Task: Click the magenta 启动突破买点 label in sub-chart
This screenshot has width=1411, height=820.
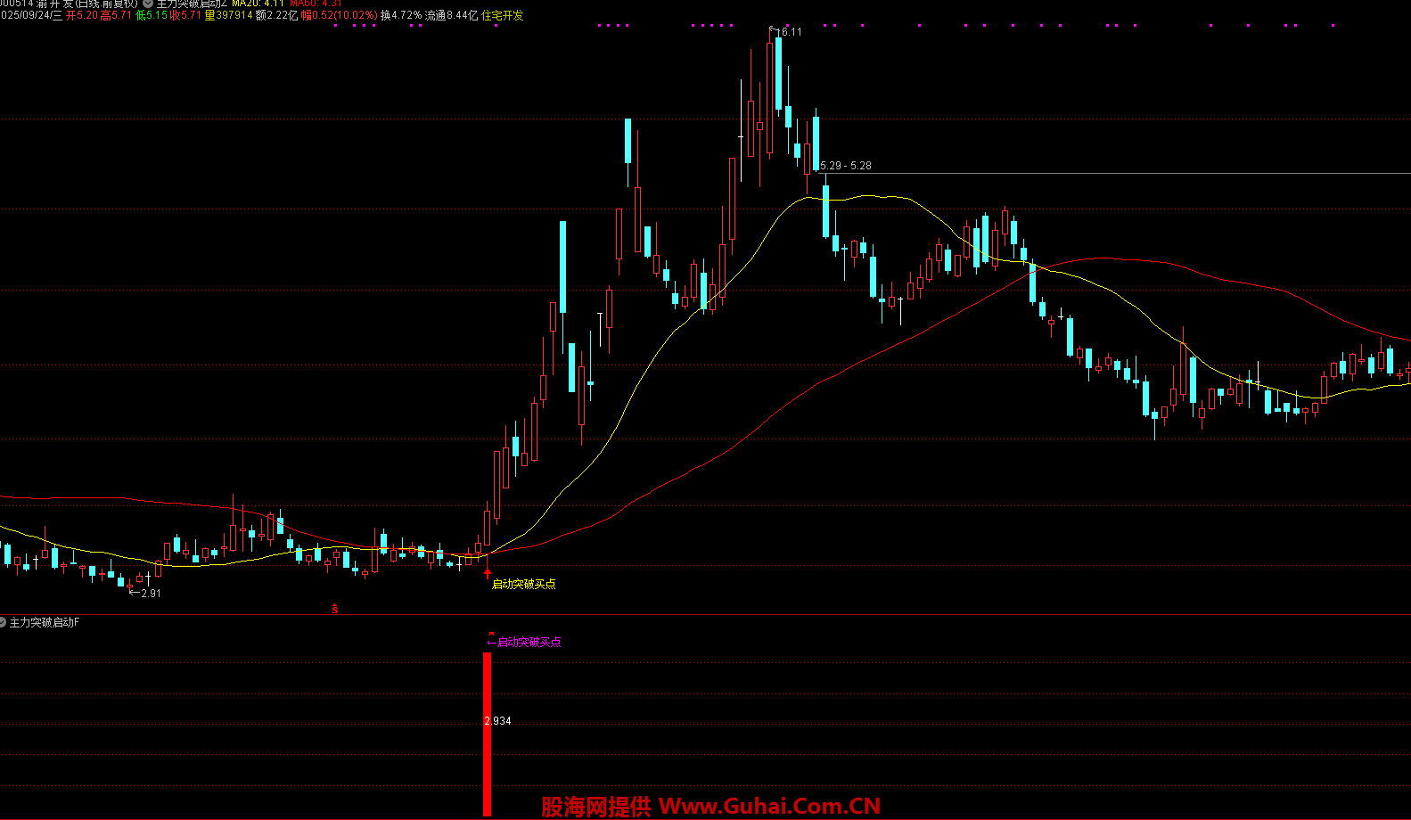Action: tap(529, 642)
